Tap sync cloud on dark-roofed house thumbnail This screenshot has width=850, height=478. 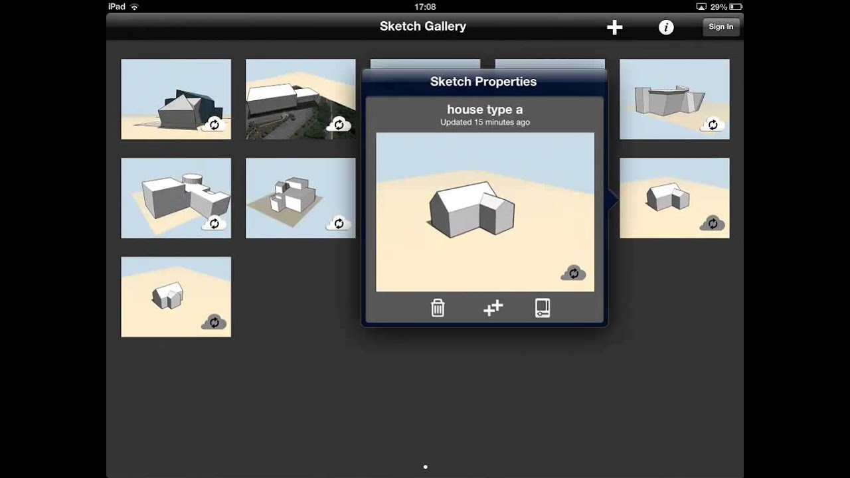214,124
